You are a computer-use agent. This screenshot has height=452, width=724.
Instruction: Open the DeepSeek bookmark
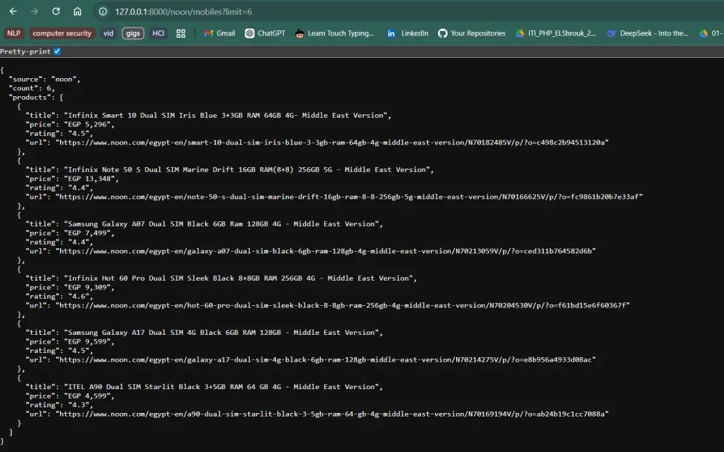pos(647,33)
